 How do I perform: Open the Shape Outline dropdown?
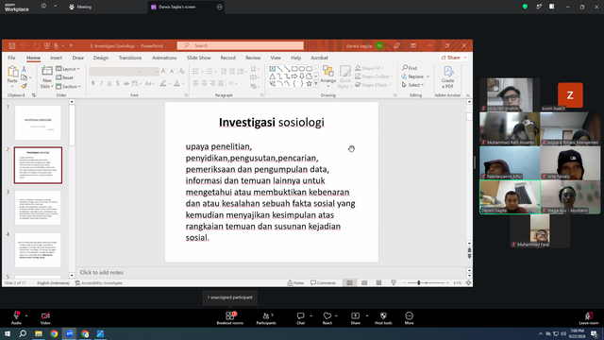pos(374,76)
